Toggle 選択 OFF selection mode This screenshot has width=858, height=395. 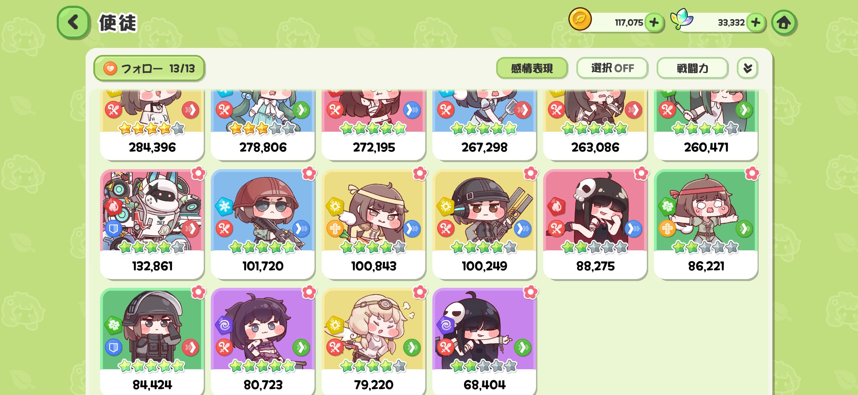612,68
